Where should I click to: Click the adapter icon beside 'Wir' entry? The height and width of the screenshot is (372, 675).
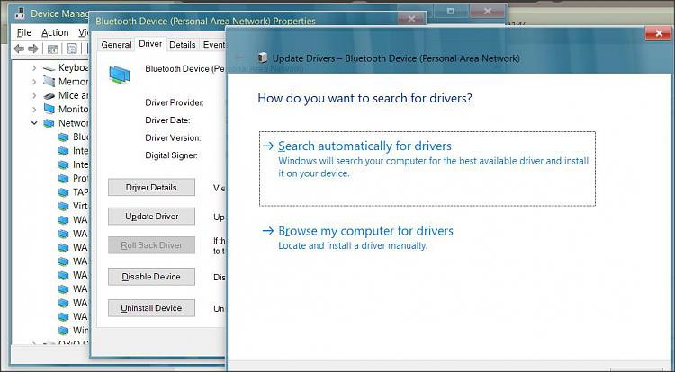63,331
